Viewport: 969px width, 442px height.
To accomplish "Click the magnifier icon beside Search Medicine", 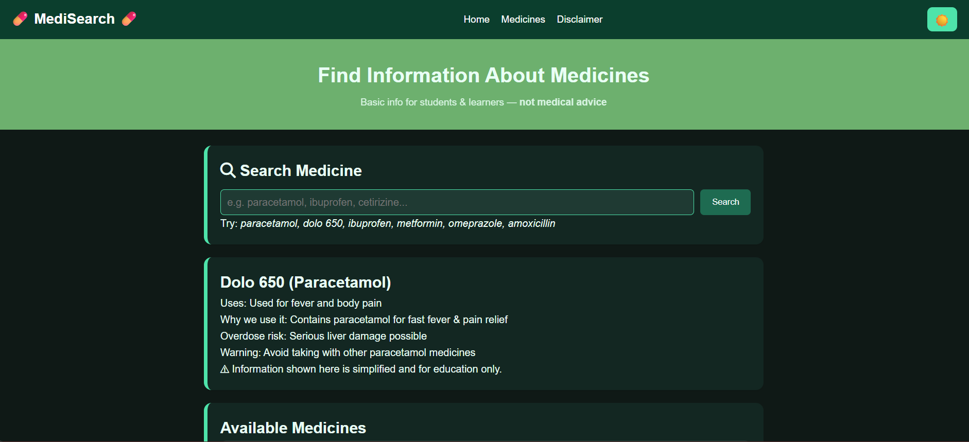I will pyautogui.click(x=228, y=170).
